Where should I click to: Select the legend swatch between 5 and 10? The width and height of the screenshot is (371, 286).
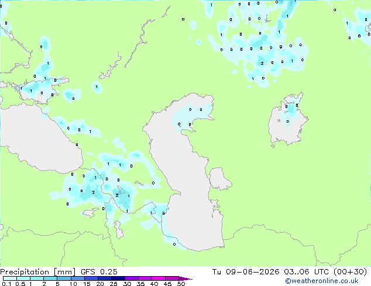point(64,278)
